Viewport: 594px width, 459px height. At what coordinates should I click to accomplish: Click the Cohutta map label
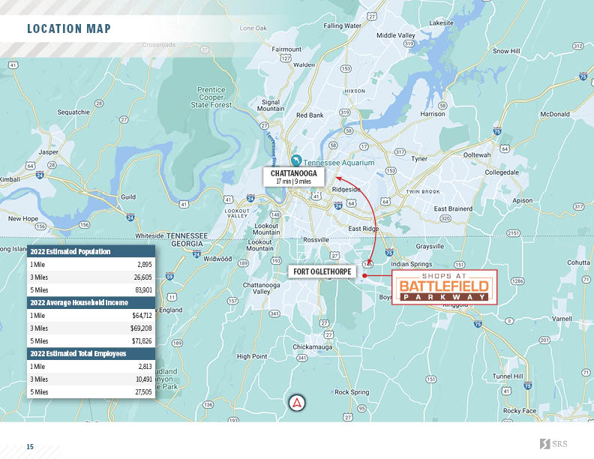[x=578, y=262]
